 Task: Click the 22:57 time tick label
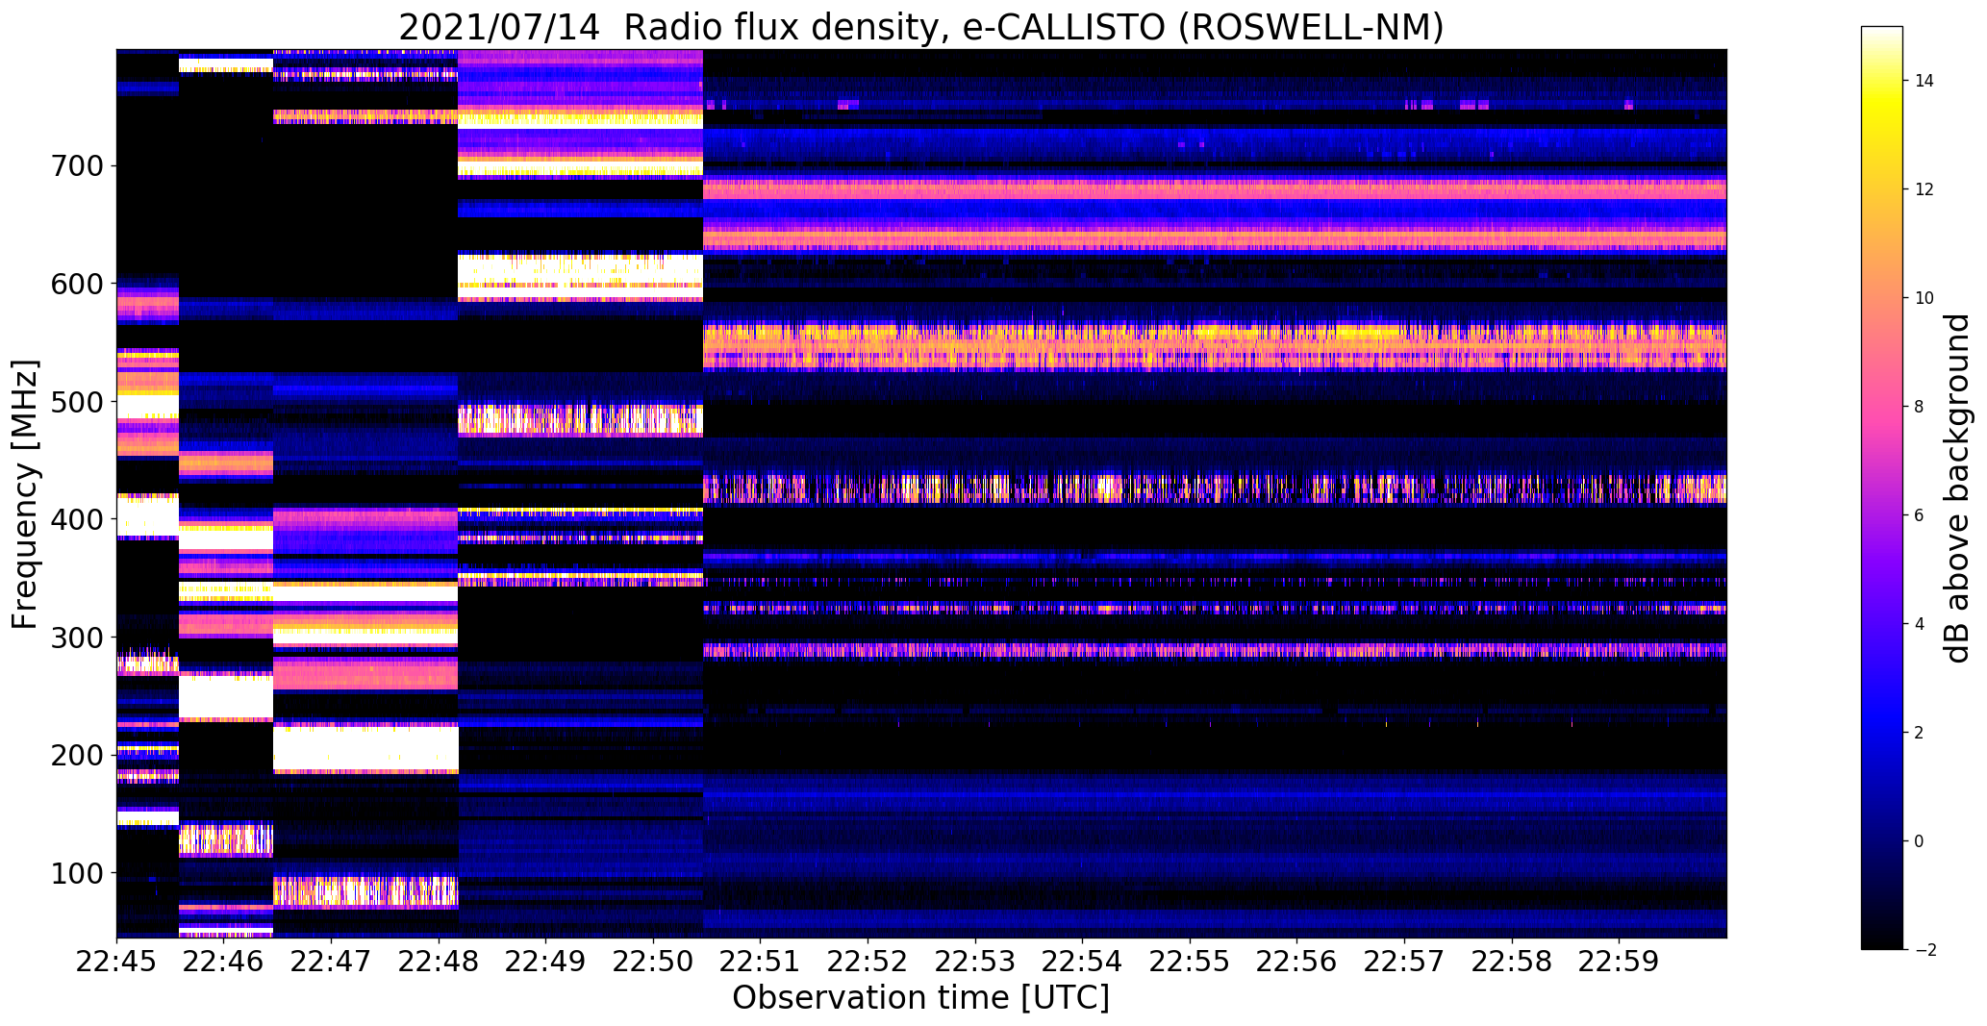pyautogui.click(x=1405, y=962)
